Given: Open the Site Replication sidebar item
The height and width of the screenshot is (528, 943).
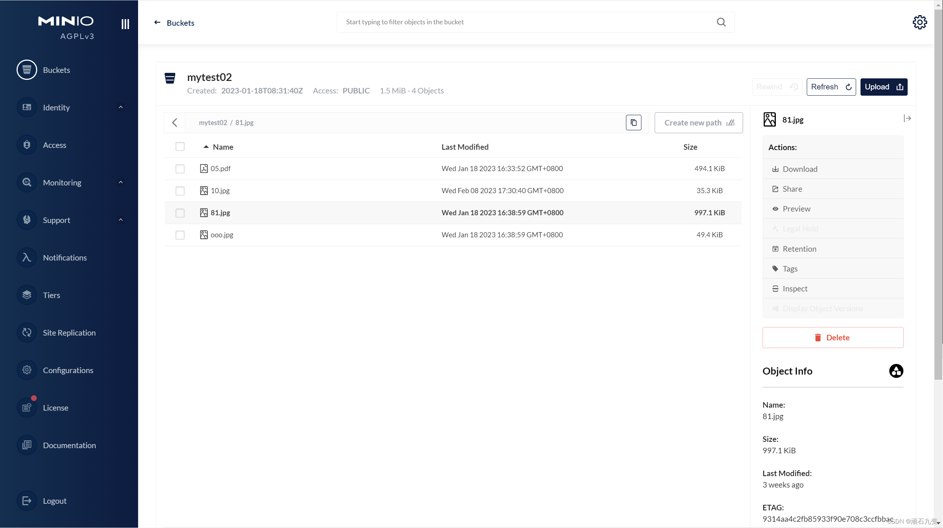Looking at the screenshot, I should [69, 333].
